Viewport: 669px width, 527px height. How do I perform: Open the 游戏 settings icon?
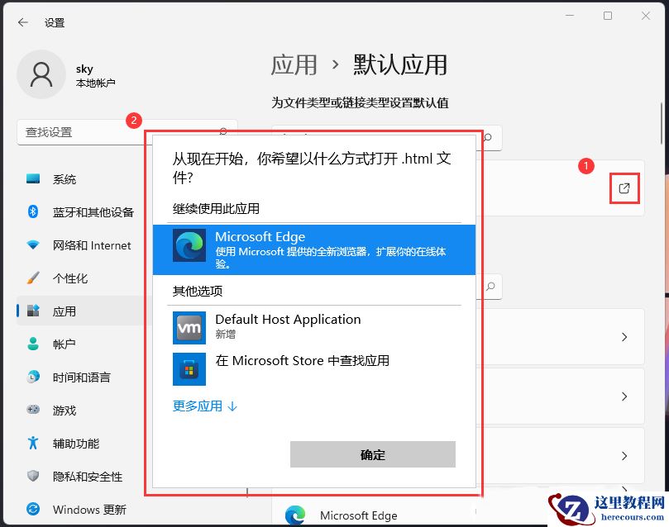pyautogui.click(x=33, y=411)
